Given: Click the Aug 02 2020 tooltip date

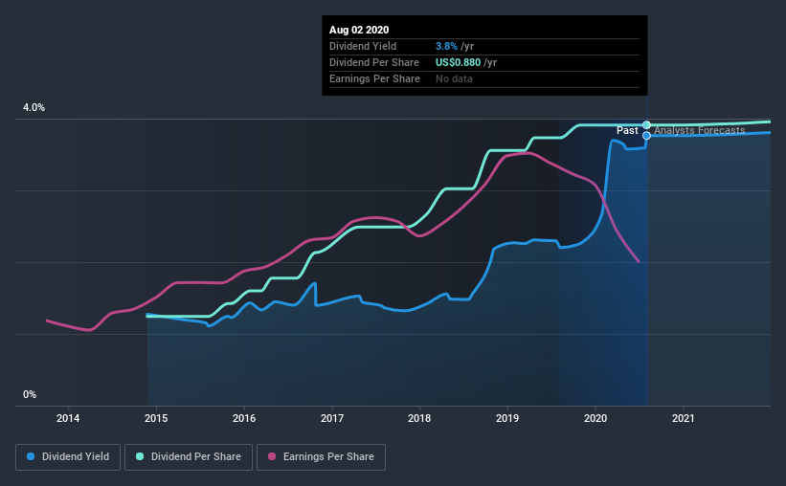Looking at the screenshot, I should pyautogui.click(x=359, y=30).
